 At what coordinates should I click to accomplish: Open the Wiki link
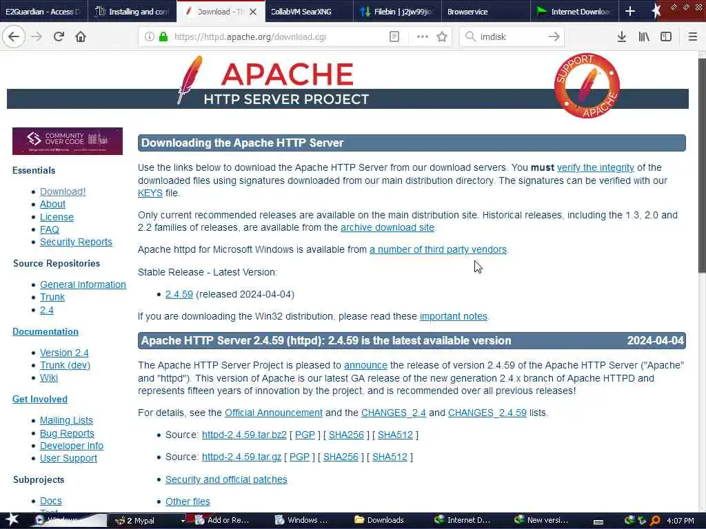point(49,377)
